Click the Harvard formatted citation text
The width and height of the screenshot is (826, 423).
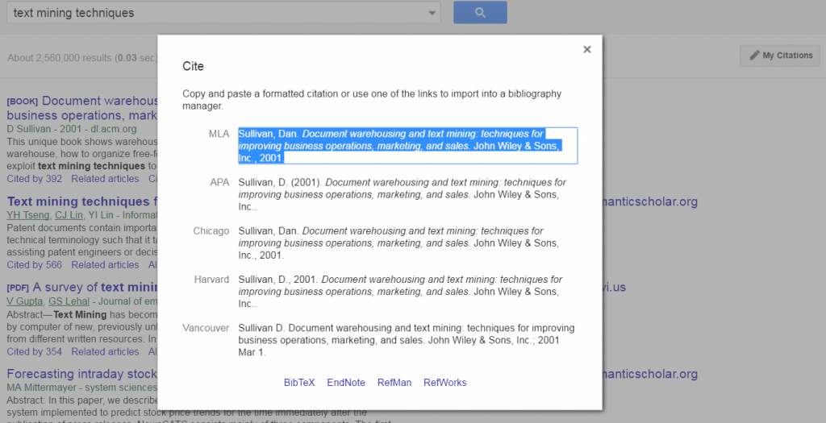point(402,291)
